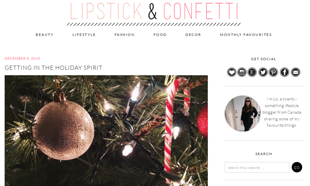Click the email envelope icon
The image size is (310, 186).
tap(296, 72)
